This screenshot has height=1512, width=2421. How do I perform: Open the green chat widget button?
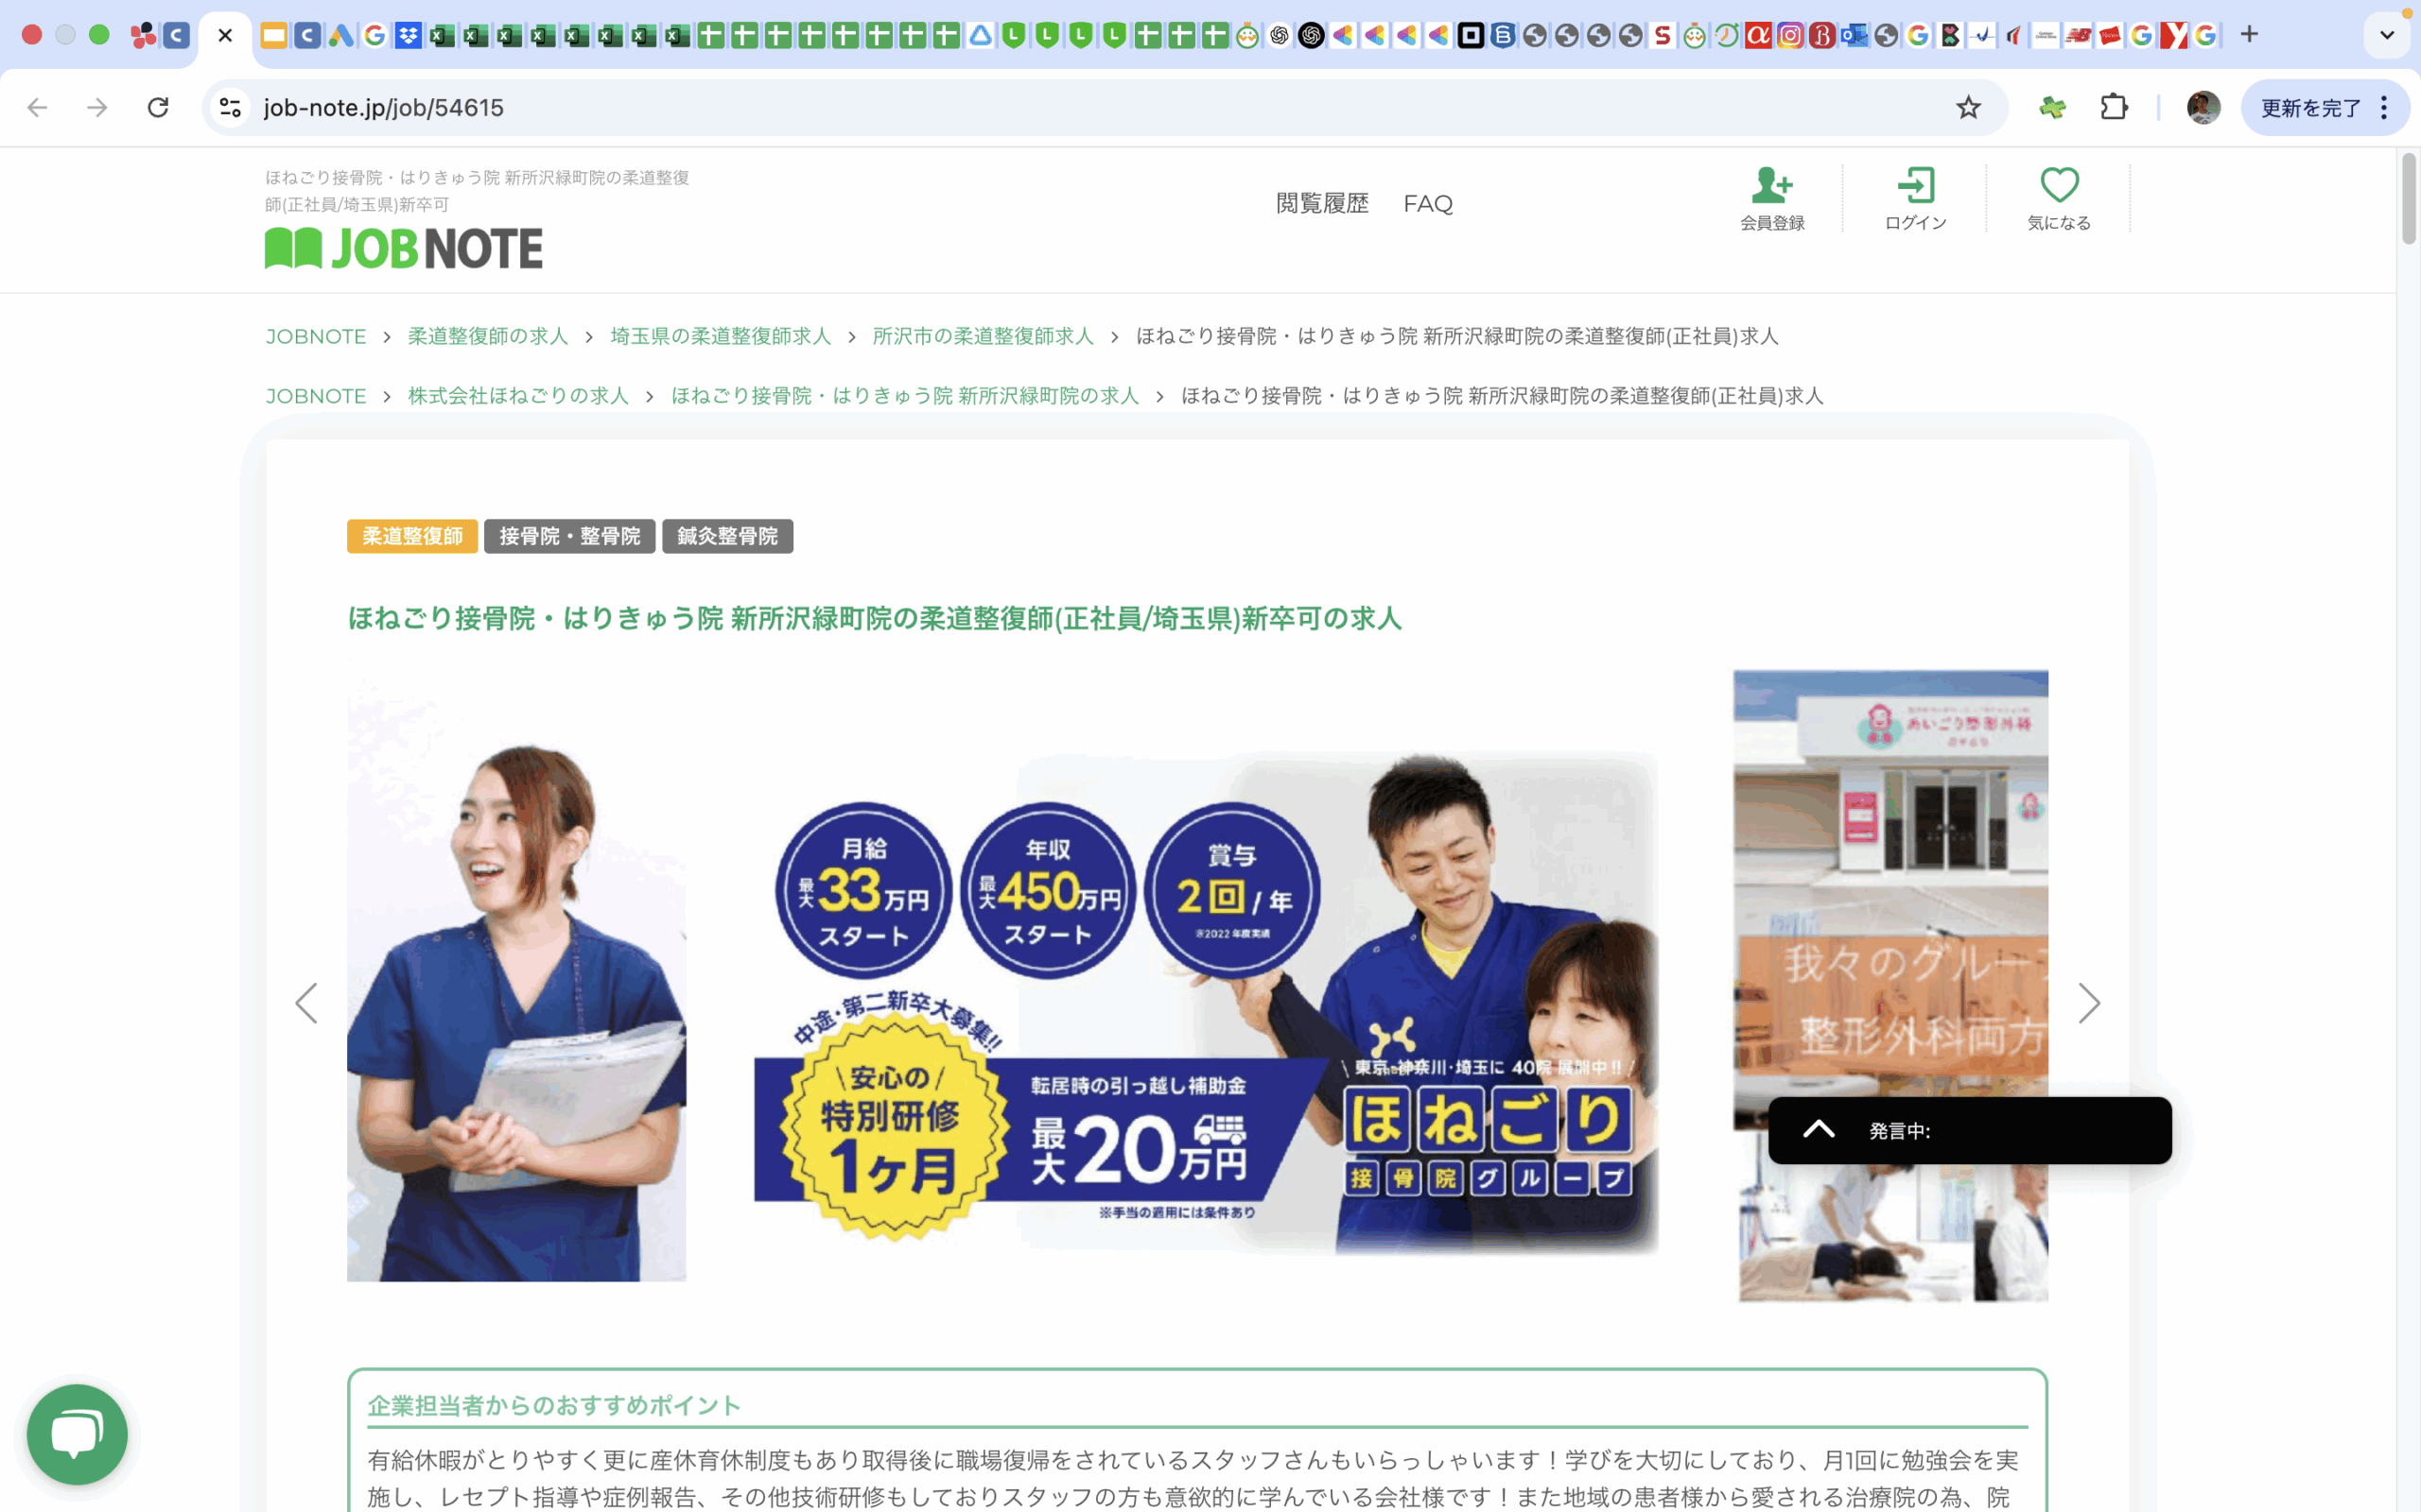click(x=77, y=1434)
